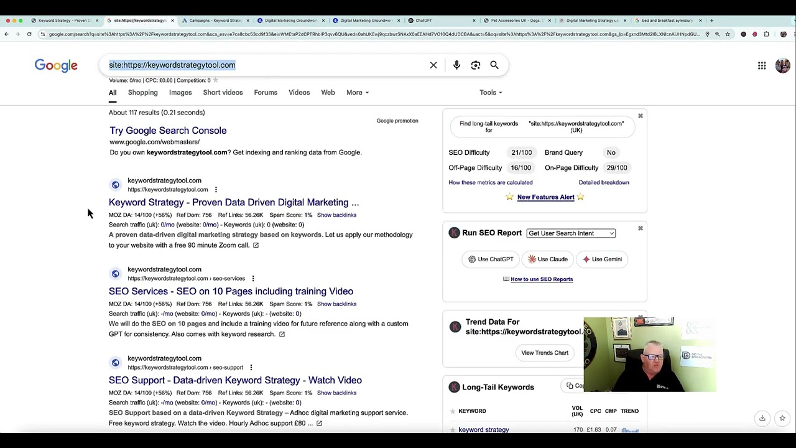Open 'Try Google Search Console' link

pos(168,131)
